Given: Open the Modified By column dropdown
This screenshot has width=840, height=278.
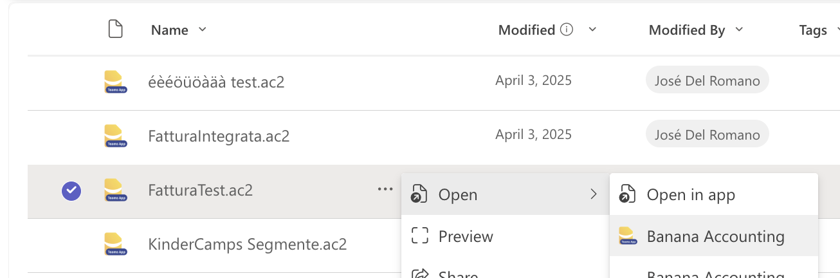Looking at the screenshot, I should tap(739, 30).
